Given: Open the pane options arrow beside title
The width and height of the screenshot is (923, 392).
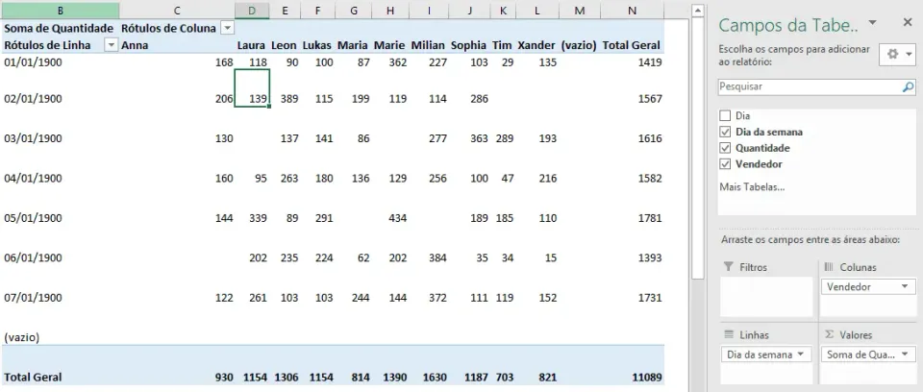Looking at the screenshot, I should pyautogui.click(x=872, y=22).
